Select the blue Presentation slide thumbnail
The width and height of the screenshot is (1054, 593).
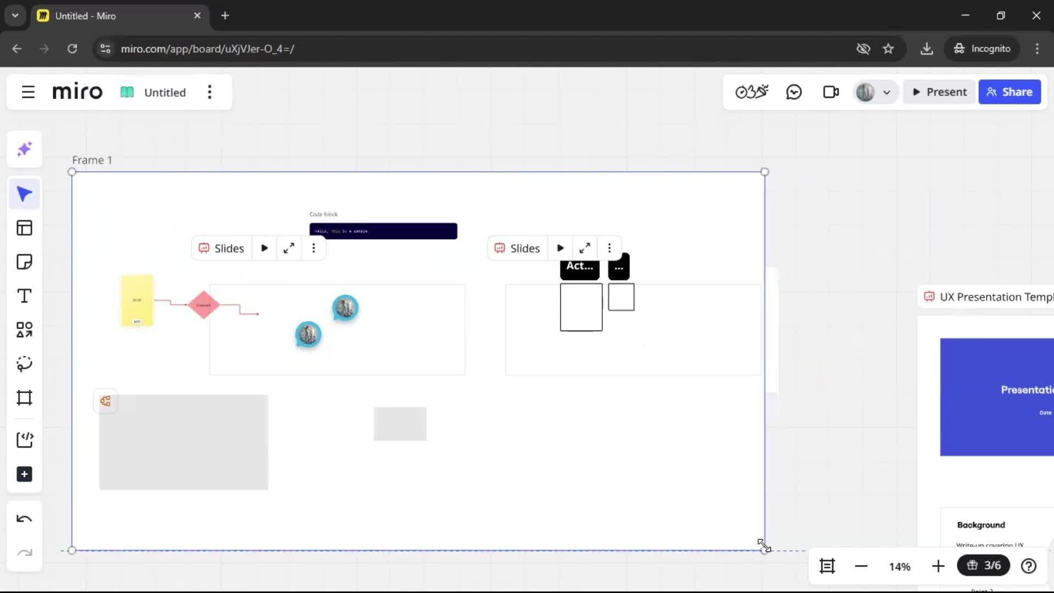[997, 397]
